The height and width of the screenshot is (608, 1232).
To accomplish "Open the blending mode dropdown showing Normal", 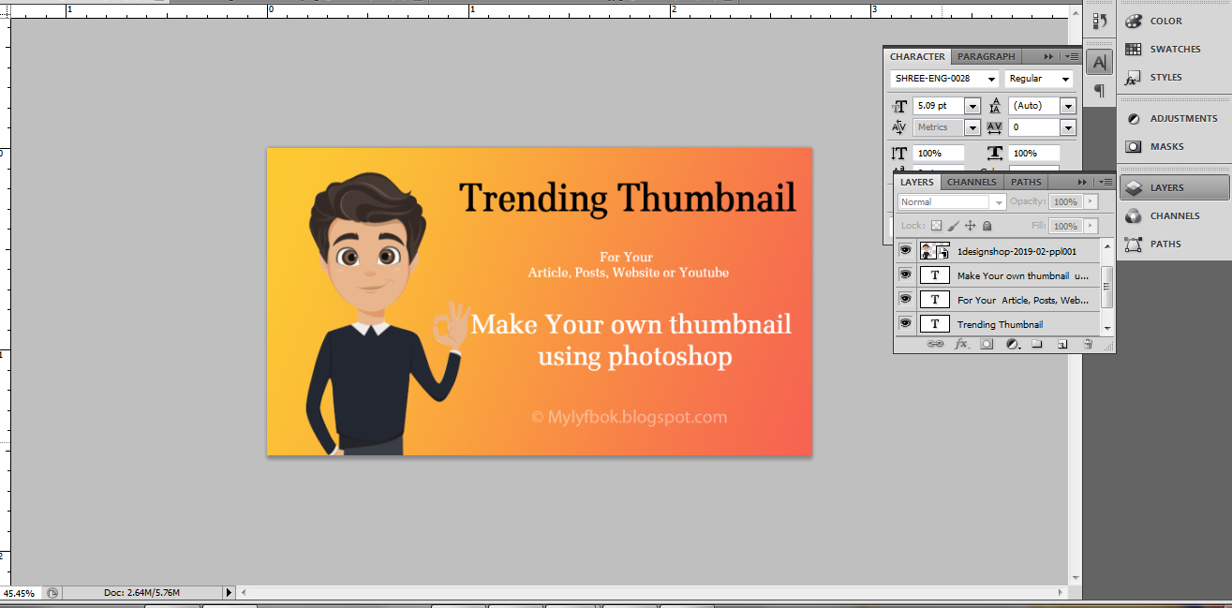I will click(998, 201).
